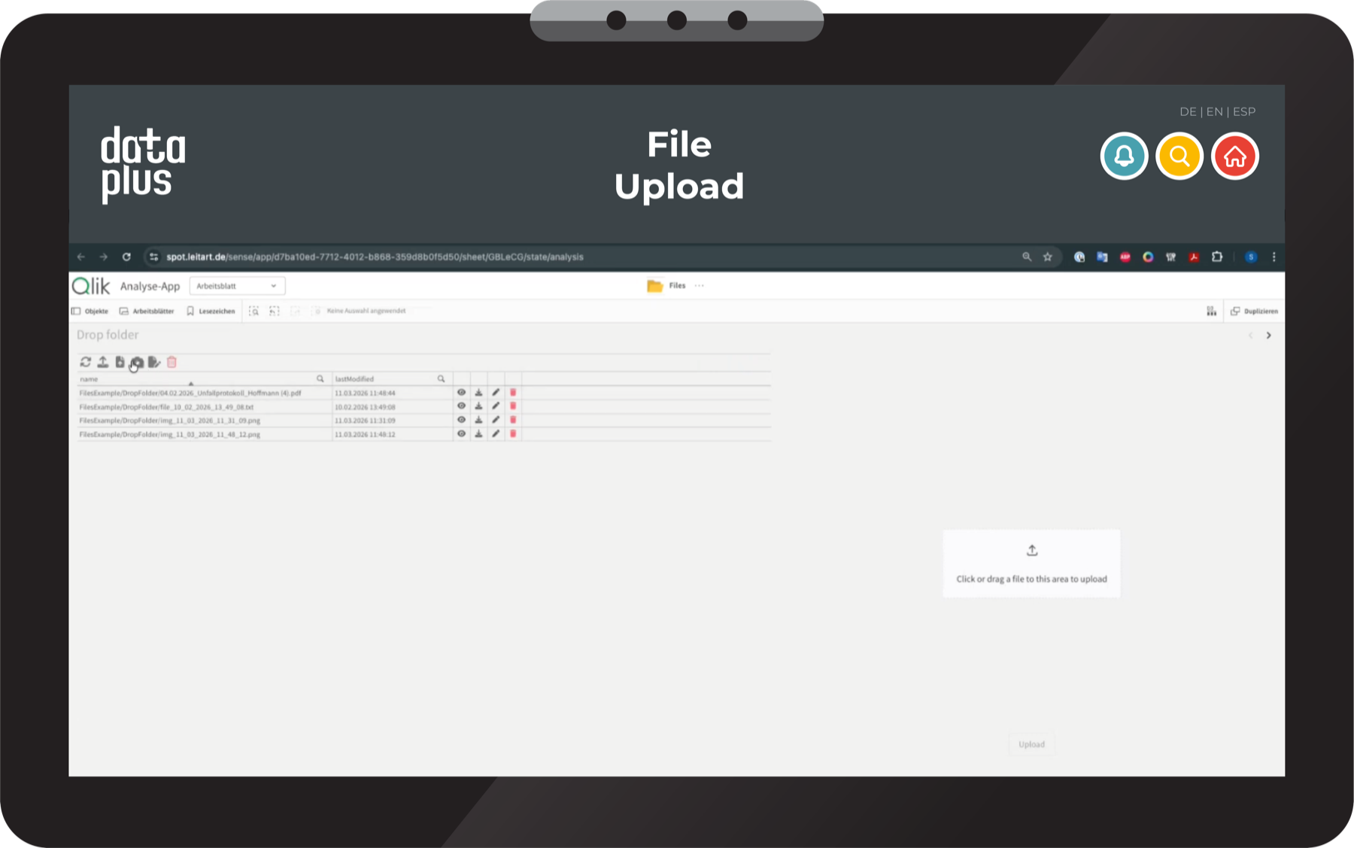This screenshot has height=848, width=1354.
Task: Select the 10.02.2026 13:49:08 date cell
Action: pyautogui.click(x=365, y=407)
